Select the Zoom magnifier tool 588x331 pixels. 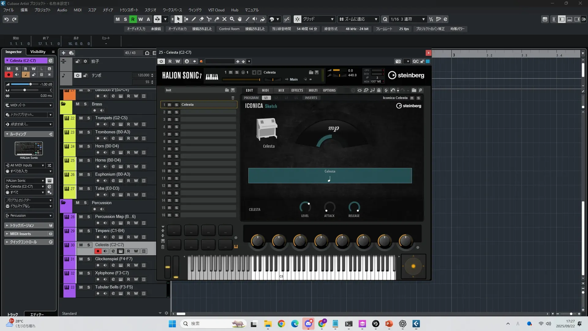point(232,19)
